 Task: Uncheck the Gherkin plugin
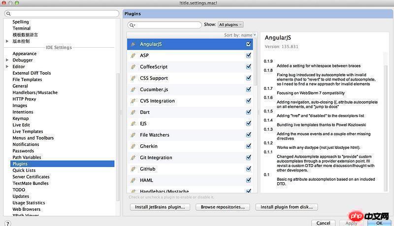pyautogui.click(x=249, y=146)
